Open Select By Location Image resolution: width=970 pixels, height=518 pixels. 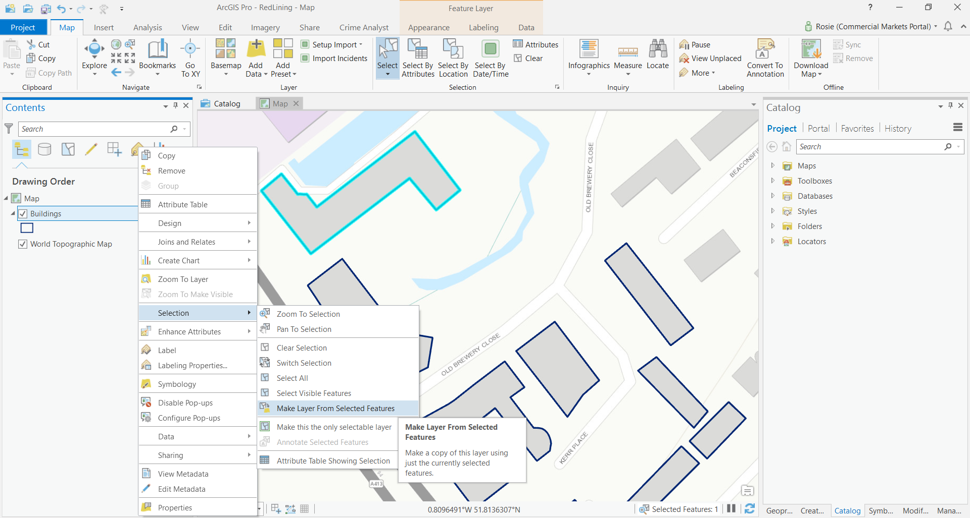pyautogui.click(x=453, y=58)
